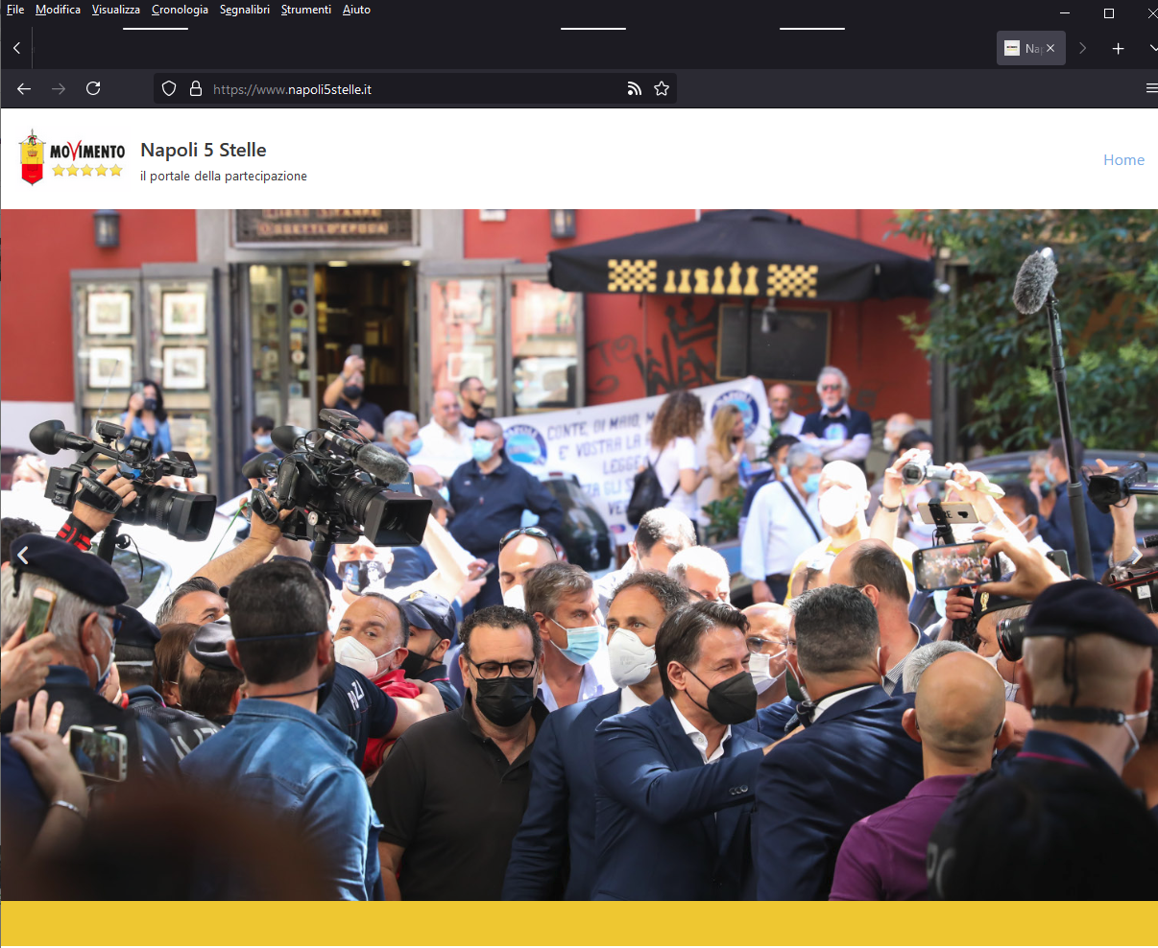Image resolution: width=1158 pixels, height=948 pixels.
Task: Bookmark this page with the star icon
Action: 662,89
